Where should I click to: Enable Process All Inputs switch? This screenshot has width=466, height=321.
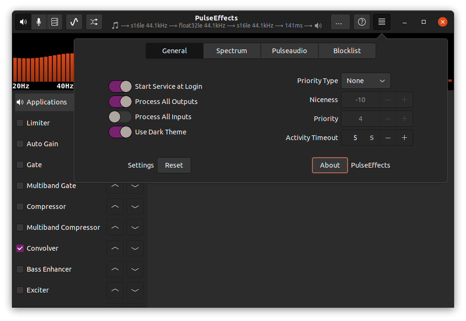tap(120, 117)
